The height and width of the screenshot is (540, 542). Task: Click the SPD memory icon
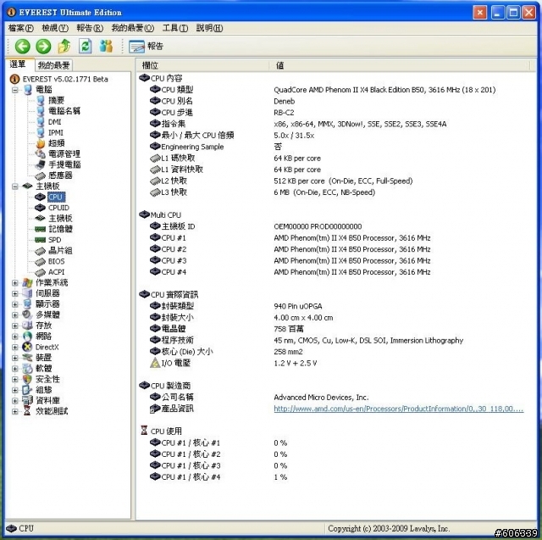(41, 240)
